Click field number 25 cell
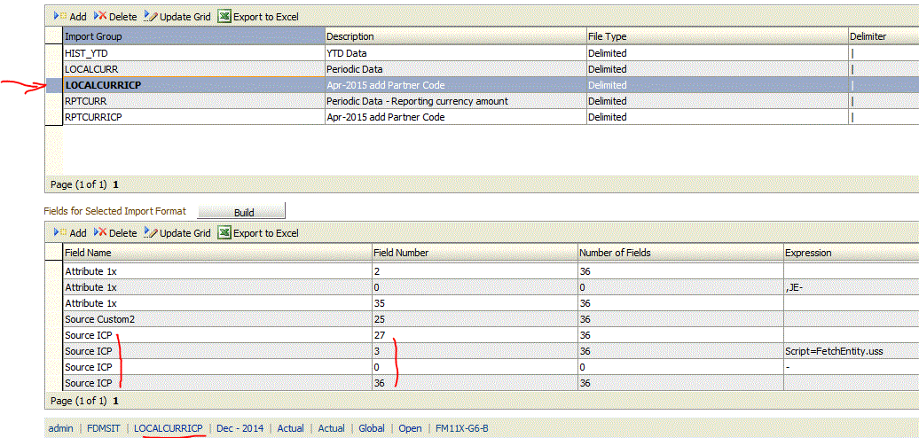Image resolution: width=919 pixels, height=438 pixels. tap(475, 320)
